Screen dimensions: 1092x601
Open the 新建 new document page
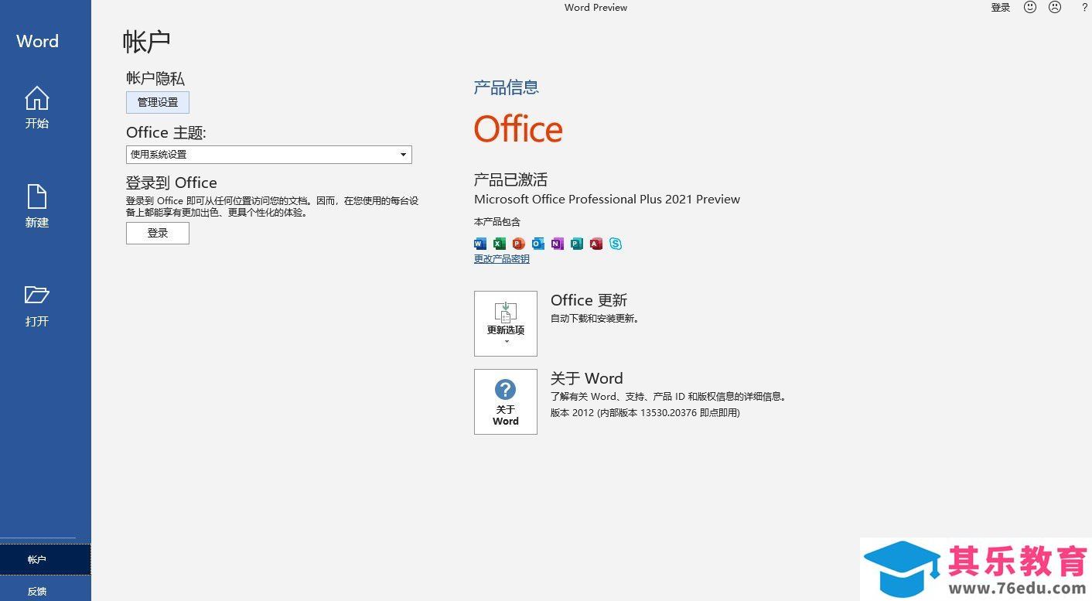click(x=37, y=207)
